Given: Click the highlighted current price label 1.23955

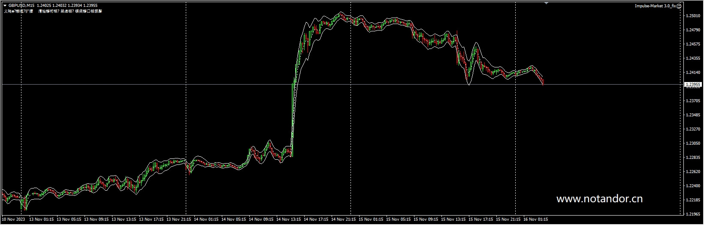Looking at the screenshot, I should (x=693, y=85).
